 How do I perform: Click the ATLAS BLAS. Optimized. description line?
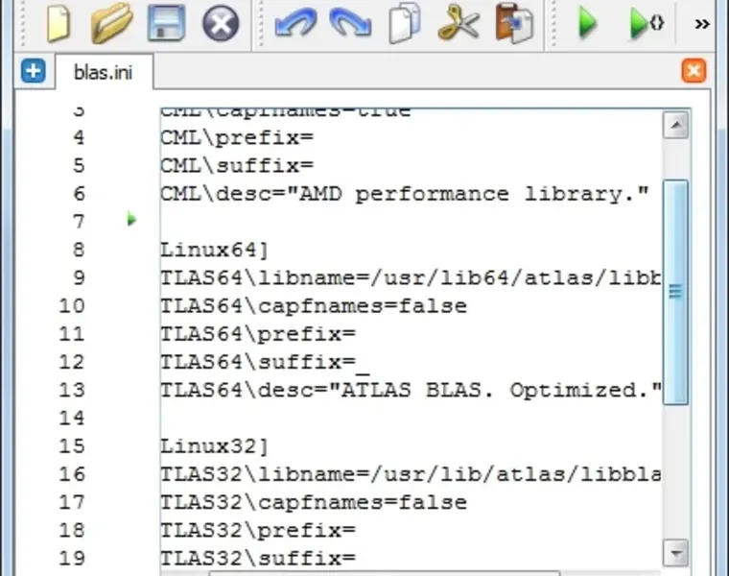tap(411, 391)
